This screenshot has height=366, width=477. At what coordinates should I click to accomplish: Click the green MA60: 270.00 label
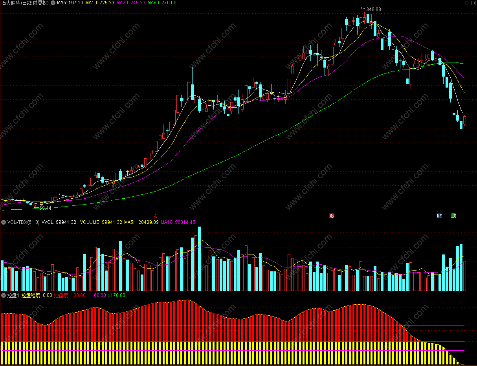point(162,3)
